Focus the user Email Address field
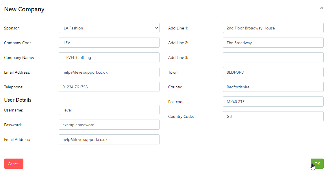The image size is (328, 173). pos(109,139)
